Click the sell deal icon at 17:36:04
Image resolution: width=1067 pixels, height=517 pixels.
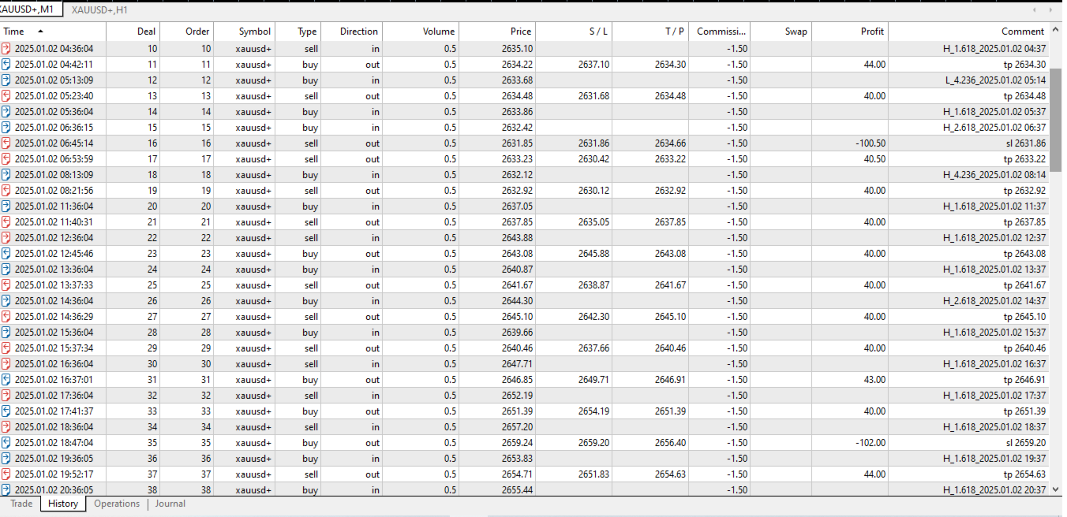point(6,396)
